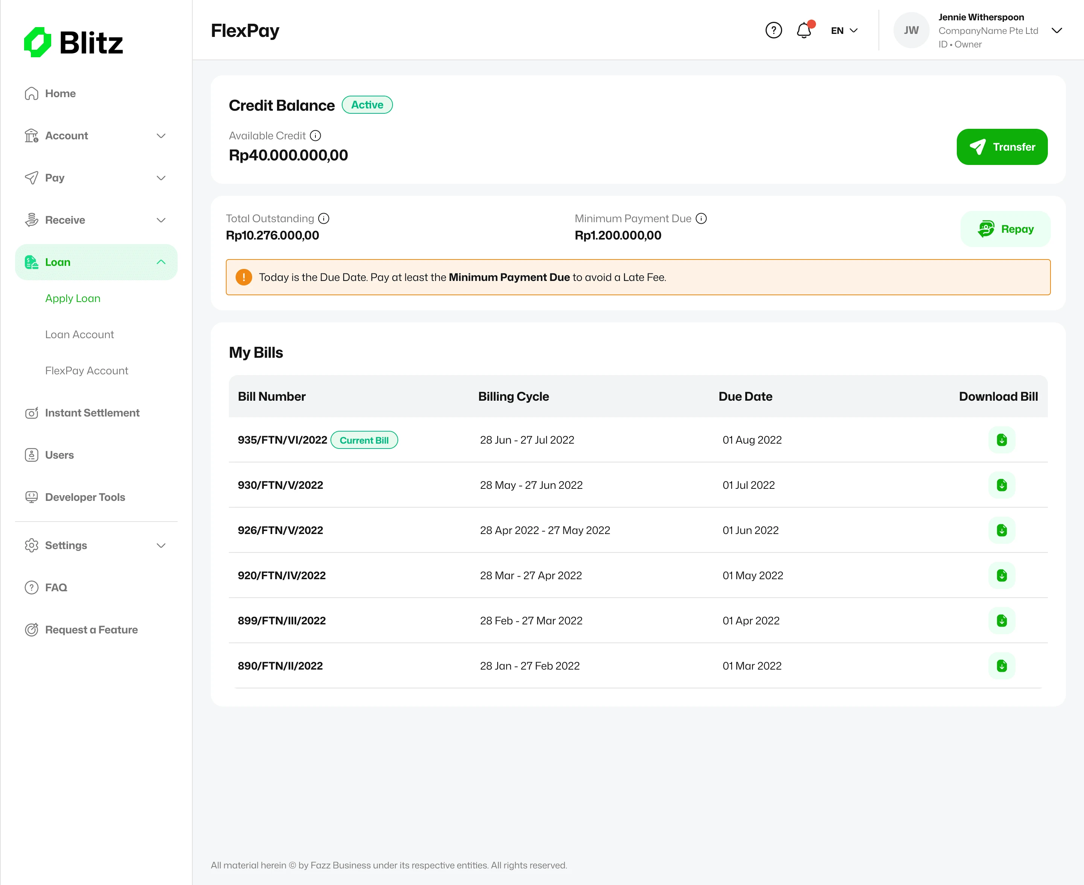Click the Home sidebar icon
This screenshot has width=1084, height=885.
(x=32, y=94)
